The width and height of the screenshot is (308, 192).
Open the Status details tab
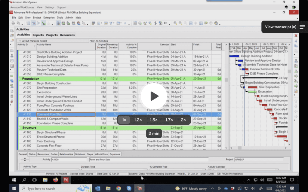[32, 154]
